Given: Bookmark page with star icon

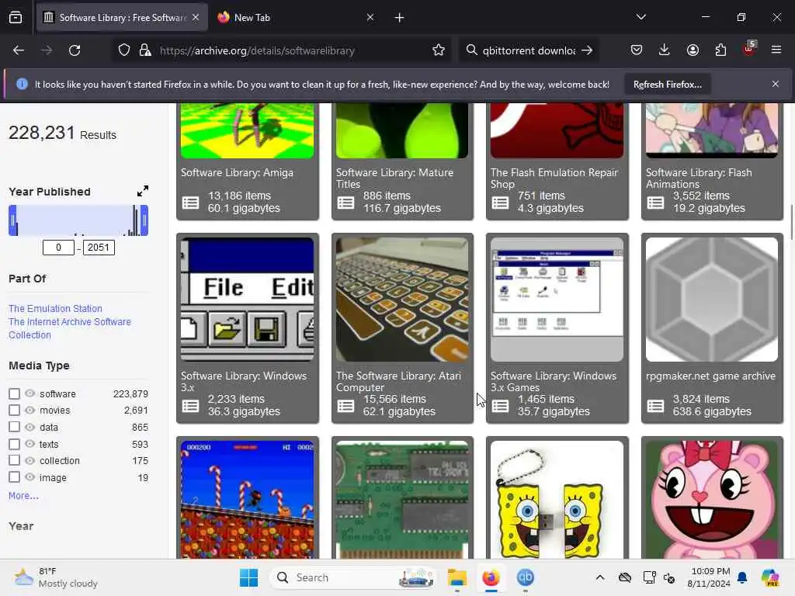Looking at the screenshot, I should coord(439,50).
